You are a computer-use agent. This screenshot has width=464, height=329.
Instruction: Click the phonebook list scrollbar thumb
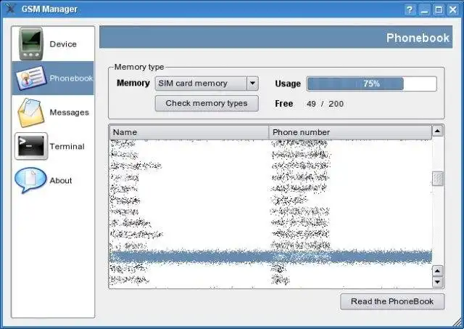(x=438, y=179)
